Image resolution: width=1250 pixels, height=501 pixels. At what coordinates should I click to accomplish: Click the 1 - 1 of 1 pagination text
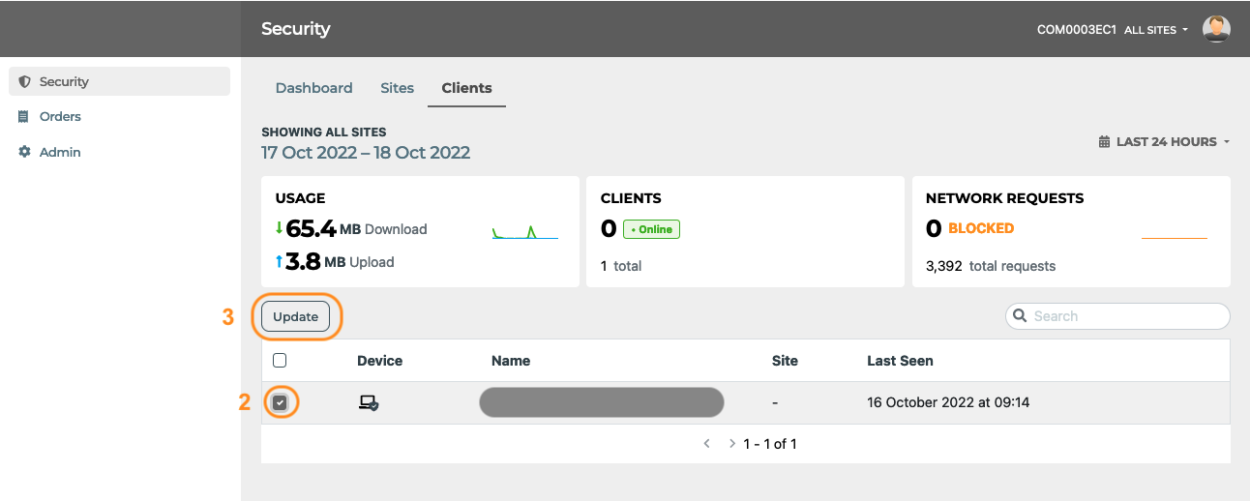tap(770, 444)
